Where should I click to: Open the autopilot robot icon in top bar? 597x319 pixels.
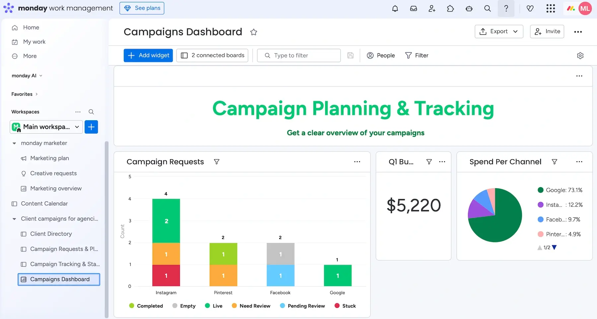pos(469,9)
